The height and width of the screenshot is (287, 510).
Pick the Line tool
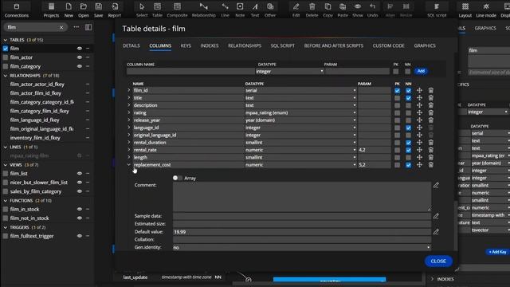click(225, 10)
